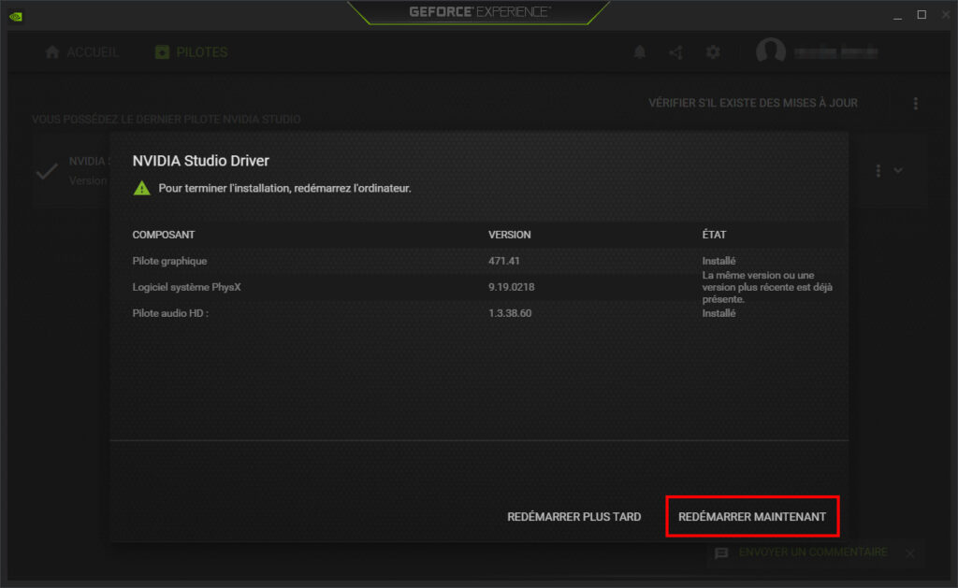Viewport: 958px width, 588px height.
Task: Expand the driver details chevron
Action: (x=898, y=170)
